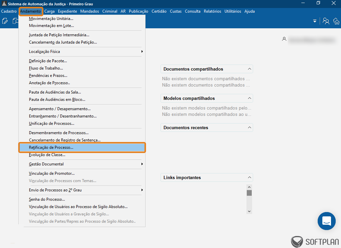Select Evolução de Classe
The image size is (341, 248).
tap(82, 155)
